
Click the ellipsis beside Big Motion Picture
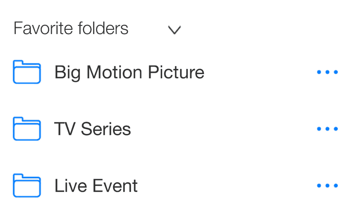(327, 72)
